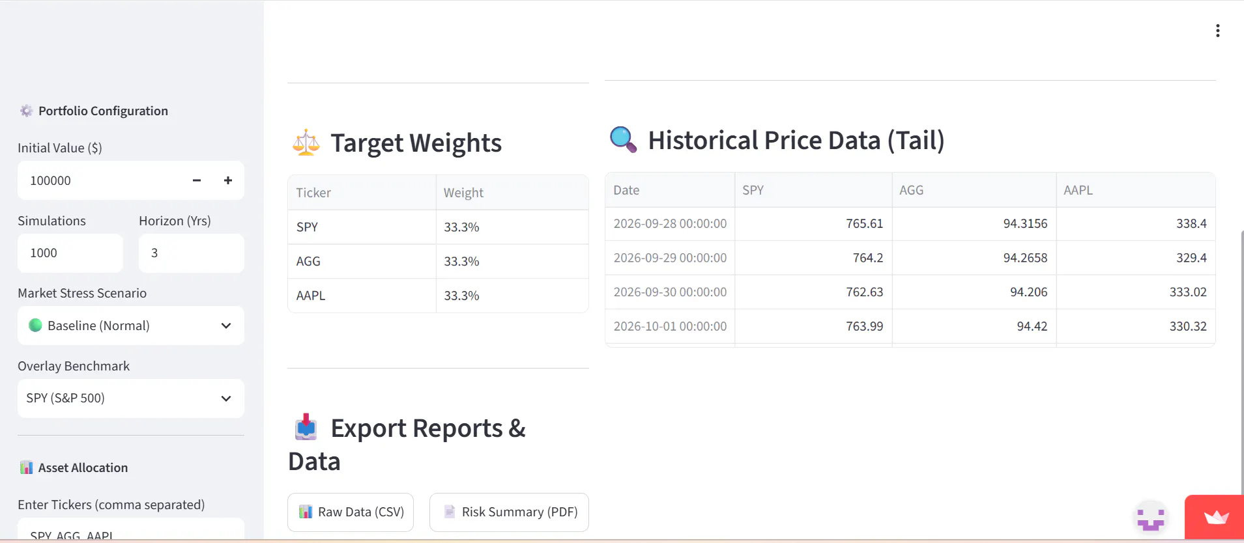Sort by the Ticker column header
Screen dimensions: 1244x543
(362, 193)
